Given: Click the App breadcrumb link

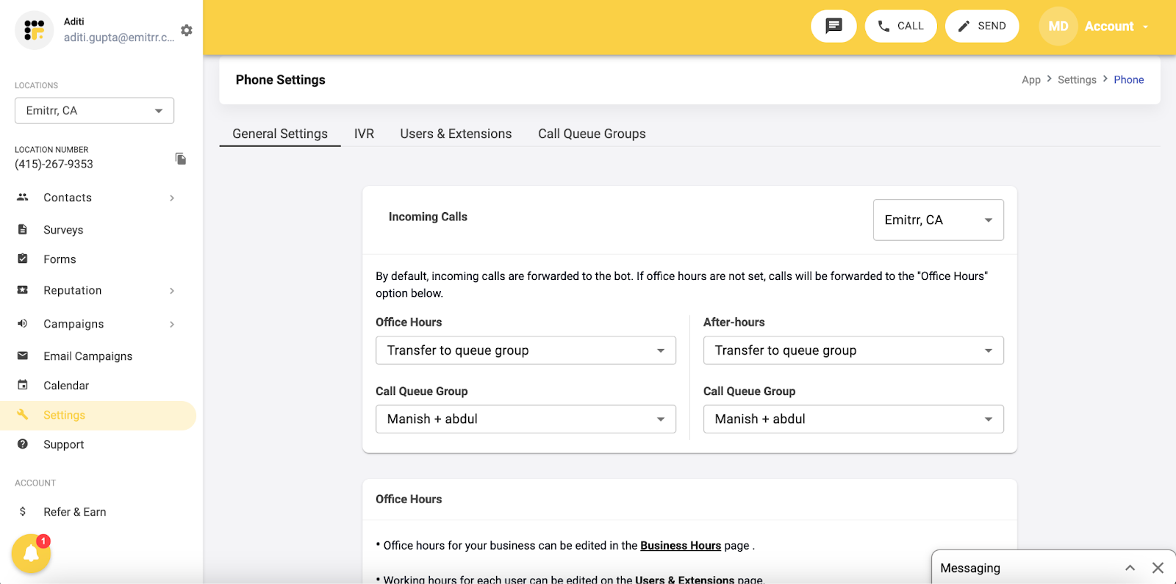Looking at the screenshot, I should [1031, 79].
